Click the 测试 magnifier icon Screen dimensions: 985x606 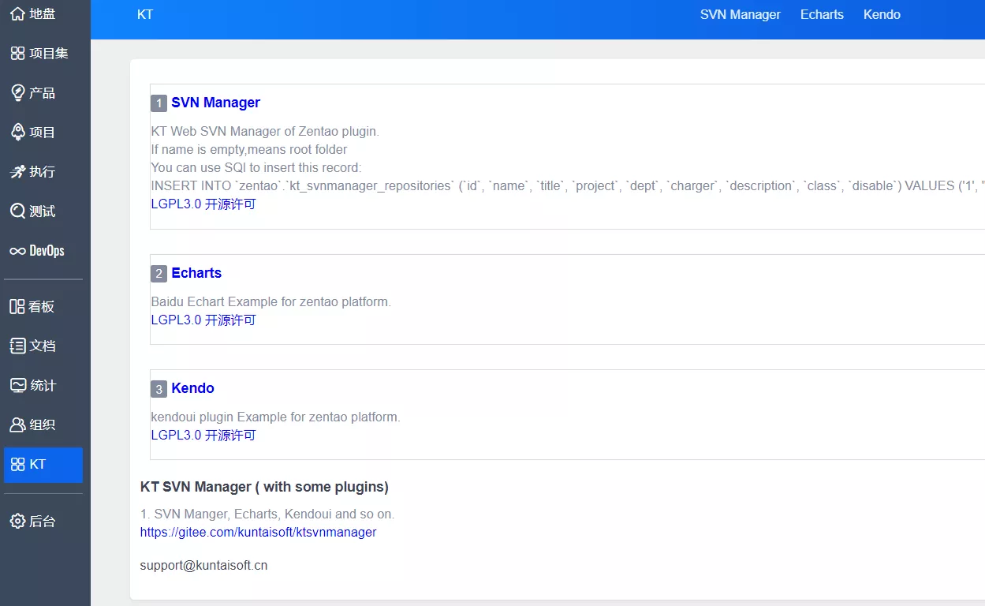pos(17,211)
